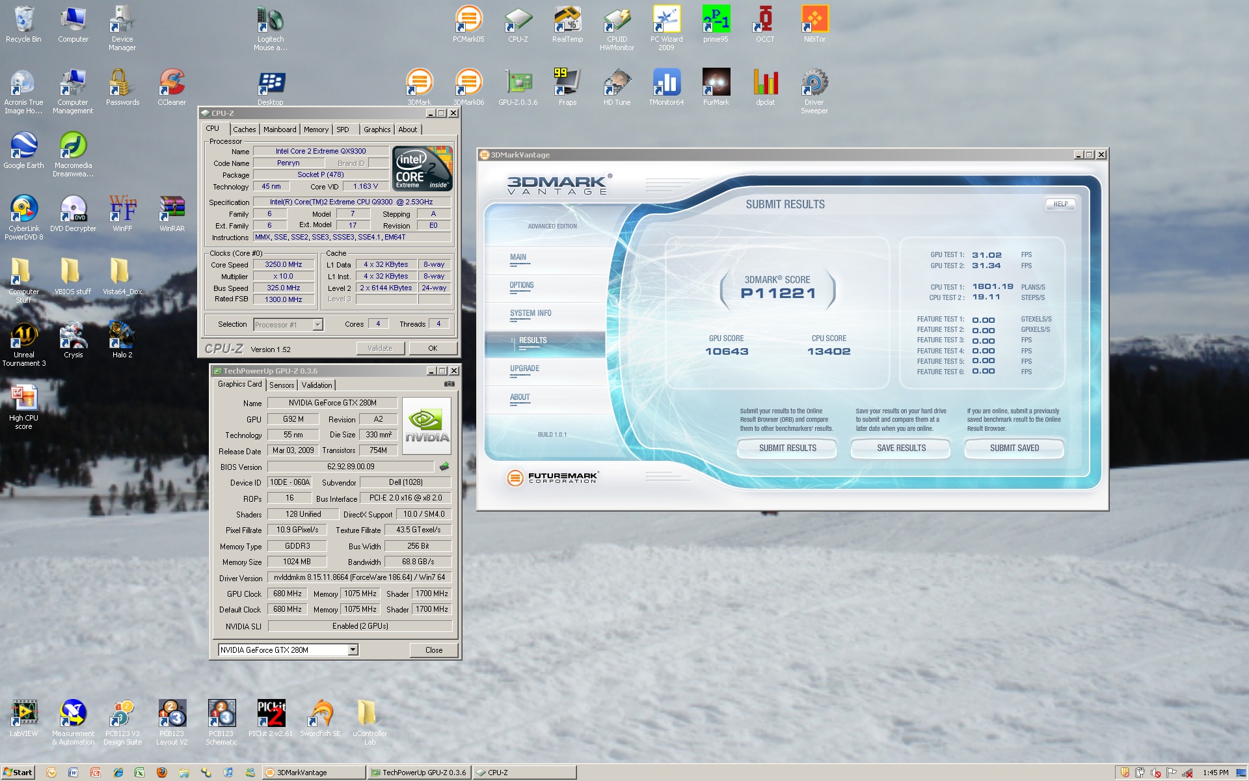Open dpclat desktop shortcut
Screen dimensions: 1249x781
coord(765,87)
